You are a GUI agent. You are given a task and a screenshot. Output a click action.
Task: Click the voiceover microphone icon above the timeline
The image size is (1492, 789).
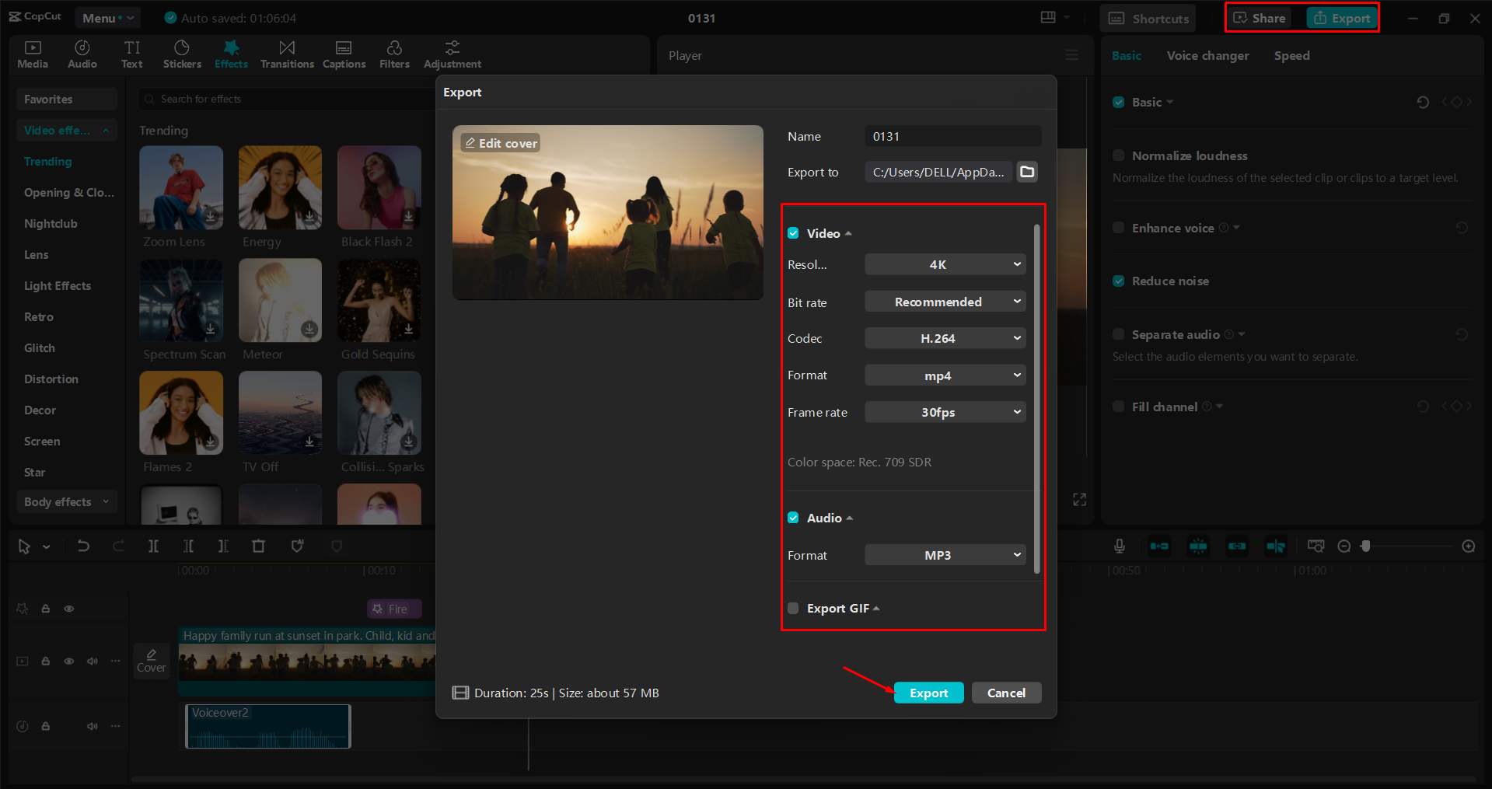click(1119, 546)
